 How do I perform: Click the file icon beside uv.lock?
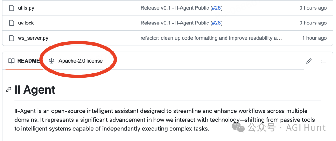pos(12,23)
